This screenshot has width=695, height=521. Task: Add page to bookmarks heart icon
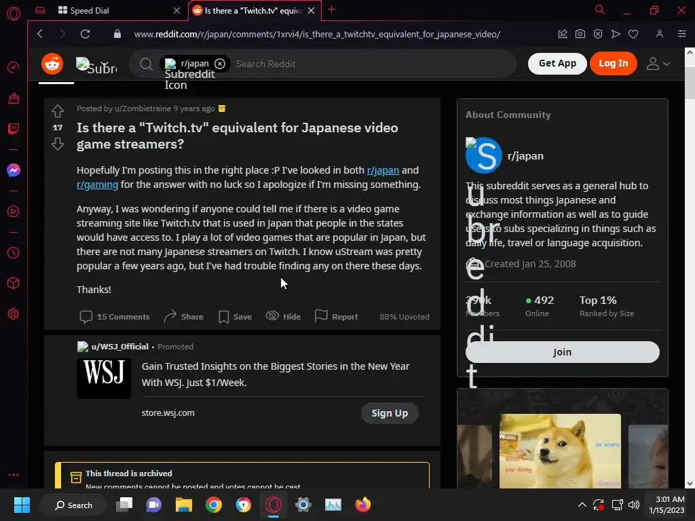633,34
